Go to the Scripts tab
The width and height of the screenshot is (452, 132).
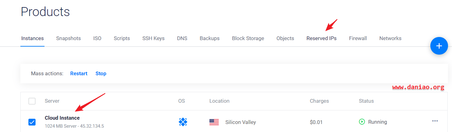pyautogui.click(x=122, y=38)
